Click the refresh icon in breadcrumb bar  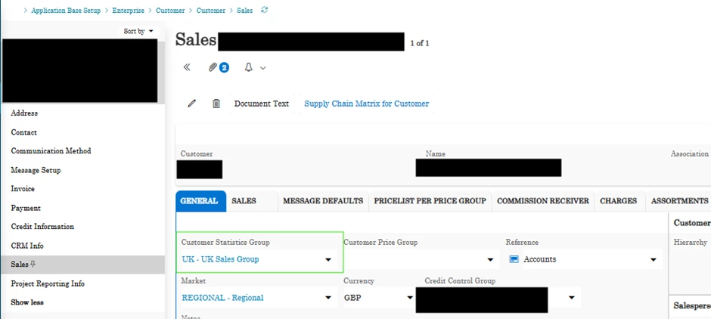pyautogui.click(x=265, y=10)
